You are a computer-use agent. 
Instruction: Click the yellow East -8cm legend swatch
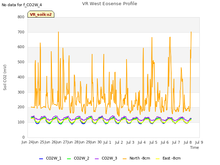tap(158, 159)
